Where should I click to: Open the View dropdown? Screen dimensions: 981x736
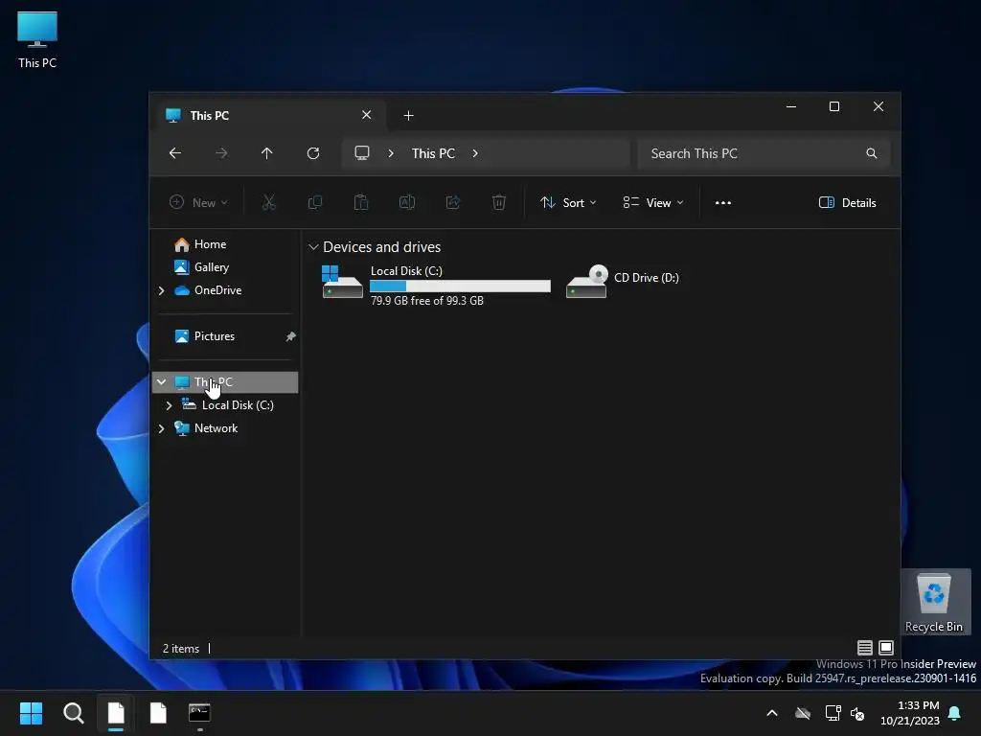653,203
